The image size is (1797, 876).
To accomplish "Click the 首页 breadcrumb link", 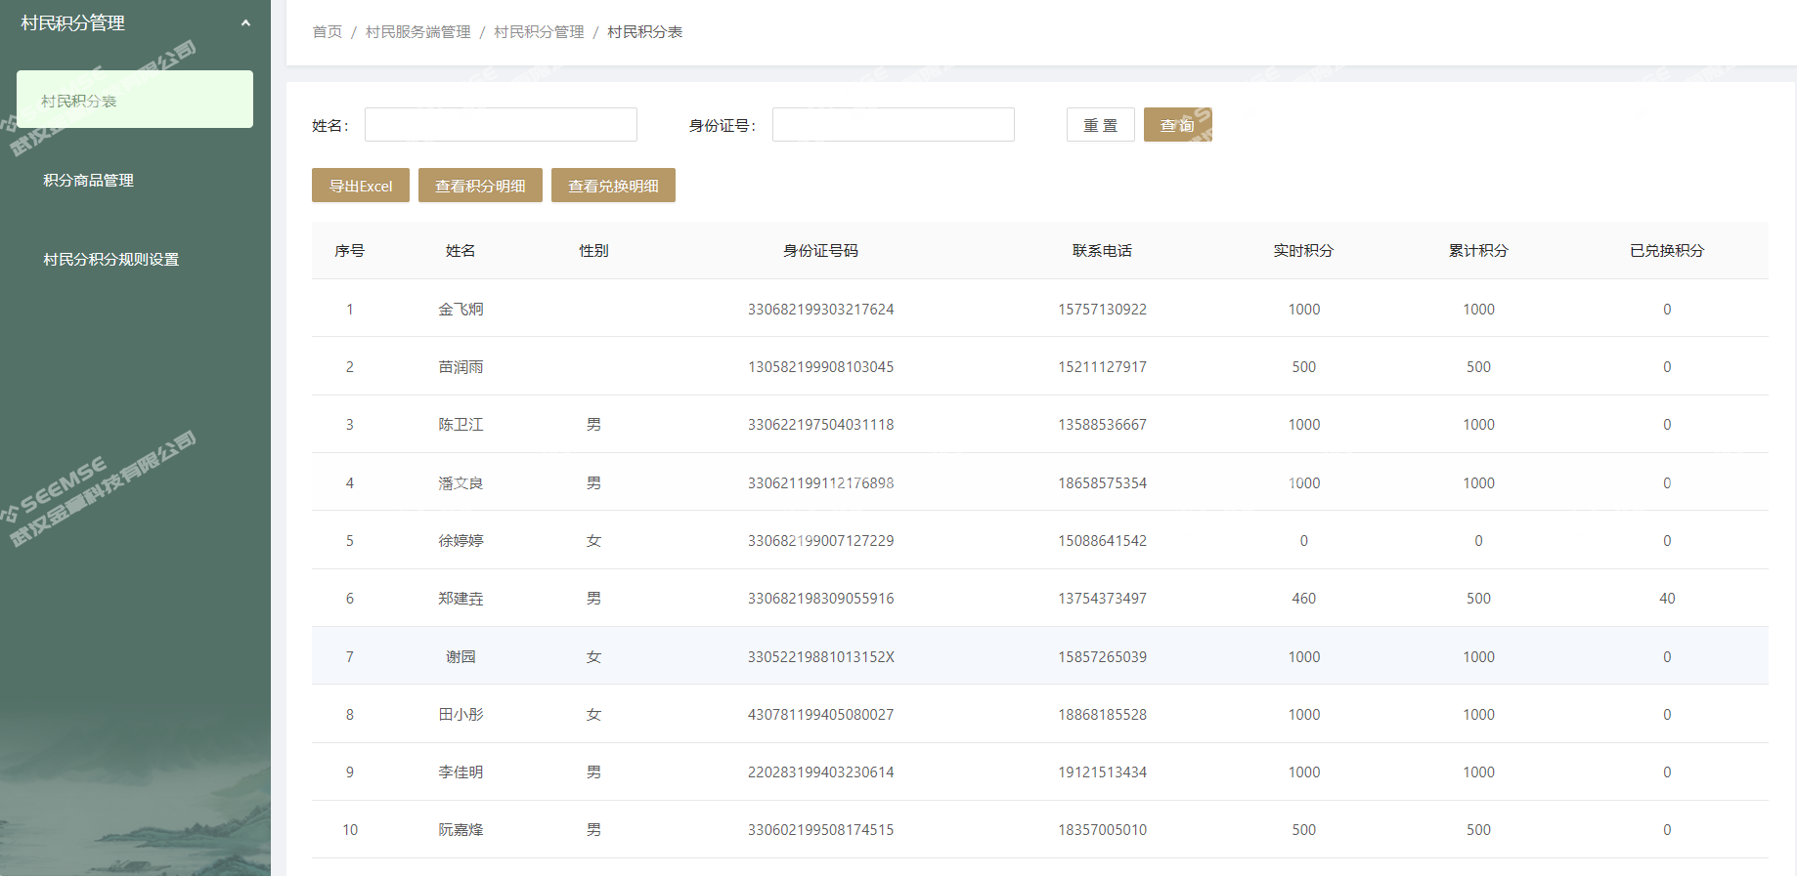I will coord(327,32).
